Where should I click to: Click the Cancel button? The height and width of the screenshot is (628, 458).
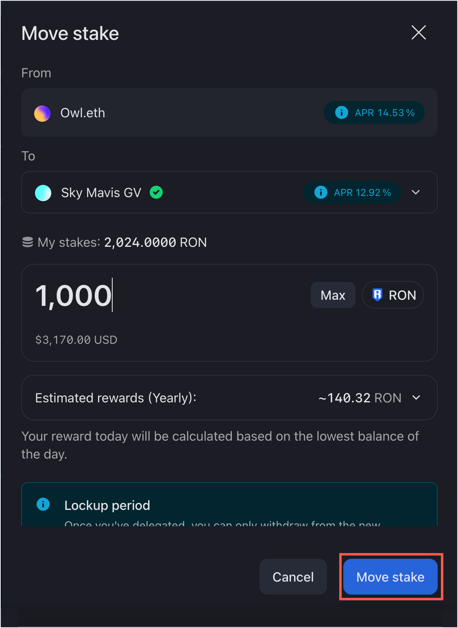[x=293, y=577]
